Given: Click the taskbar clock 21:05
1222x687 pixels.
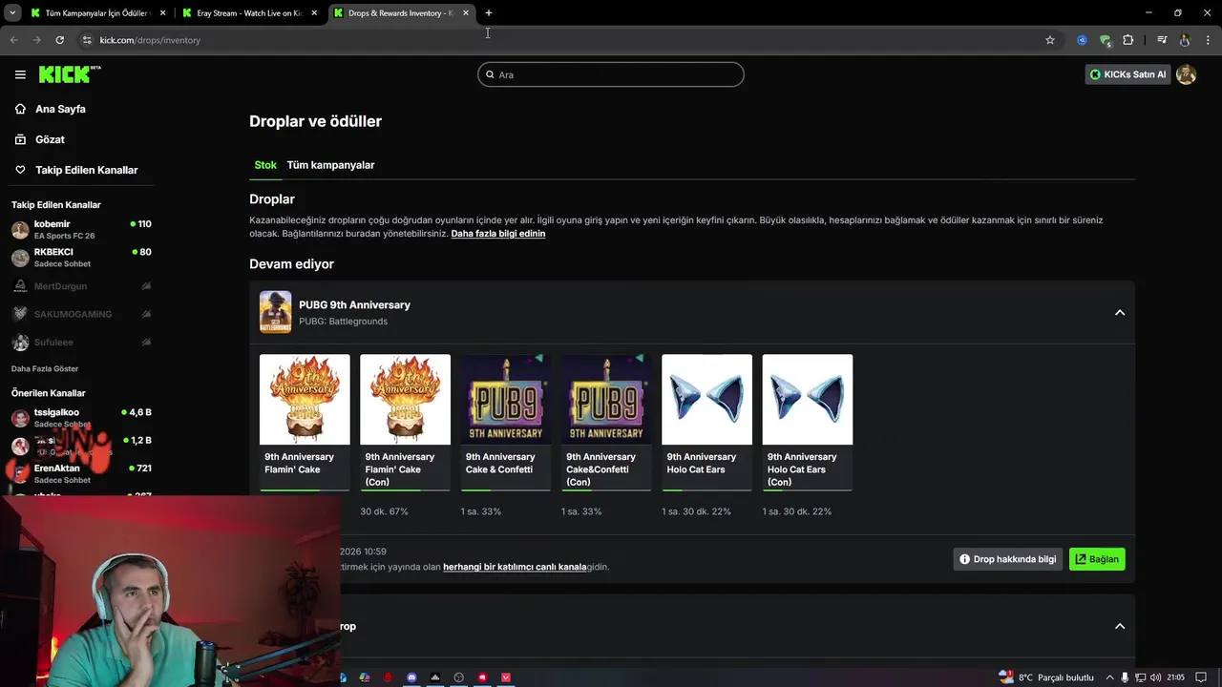Looking at the screenshot, I should [1175, 677].
